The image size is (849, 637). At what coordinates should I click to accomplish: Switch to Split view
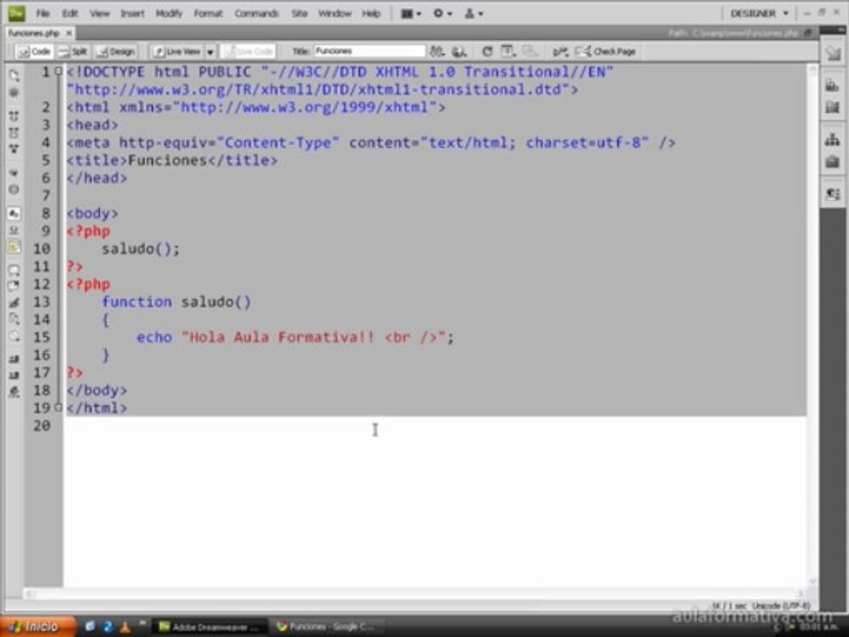tap(73, 51)
